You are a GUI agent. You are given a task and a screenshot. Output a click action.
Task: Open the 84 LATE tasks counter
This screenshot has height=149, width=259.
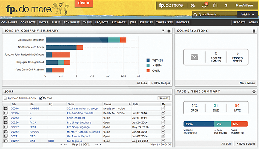237,108
